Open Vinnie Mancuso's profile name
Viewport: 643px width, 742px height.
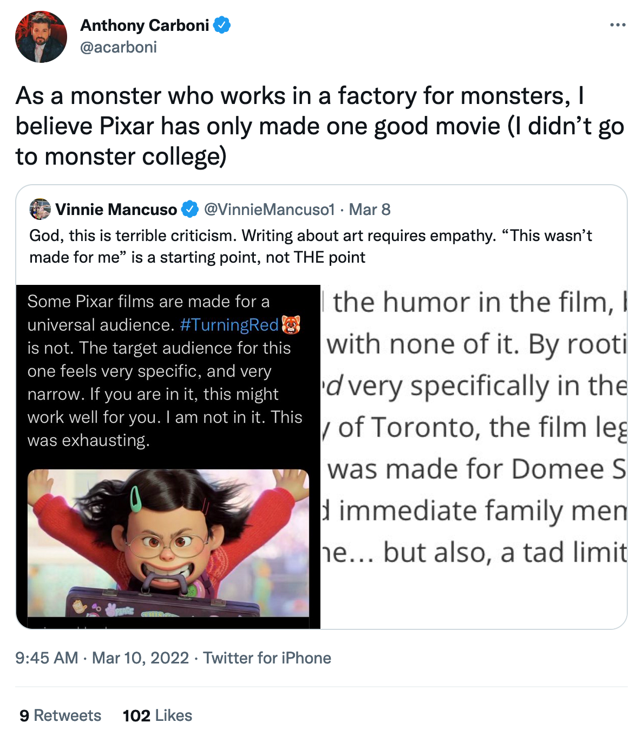click(x=116, y=210)
